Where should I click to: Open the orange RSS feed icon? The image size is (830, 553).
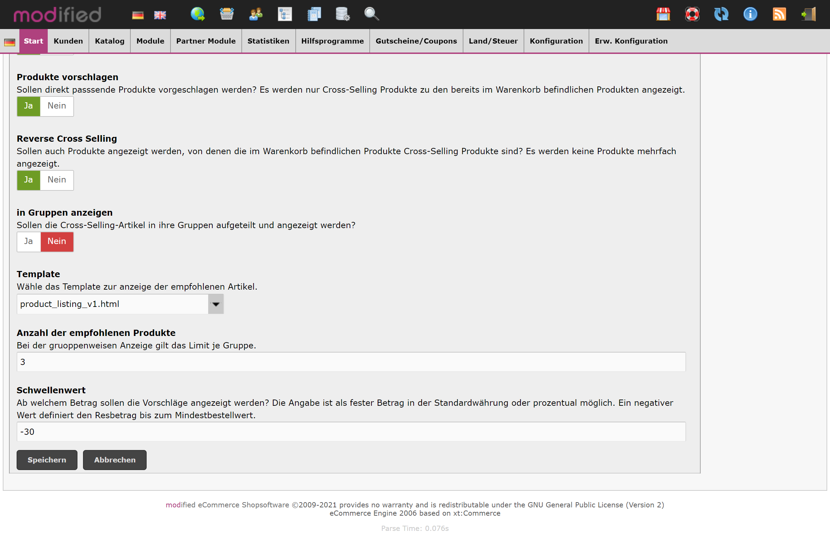(779, 14)
